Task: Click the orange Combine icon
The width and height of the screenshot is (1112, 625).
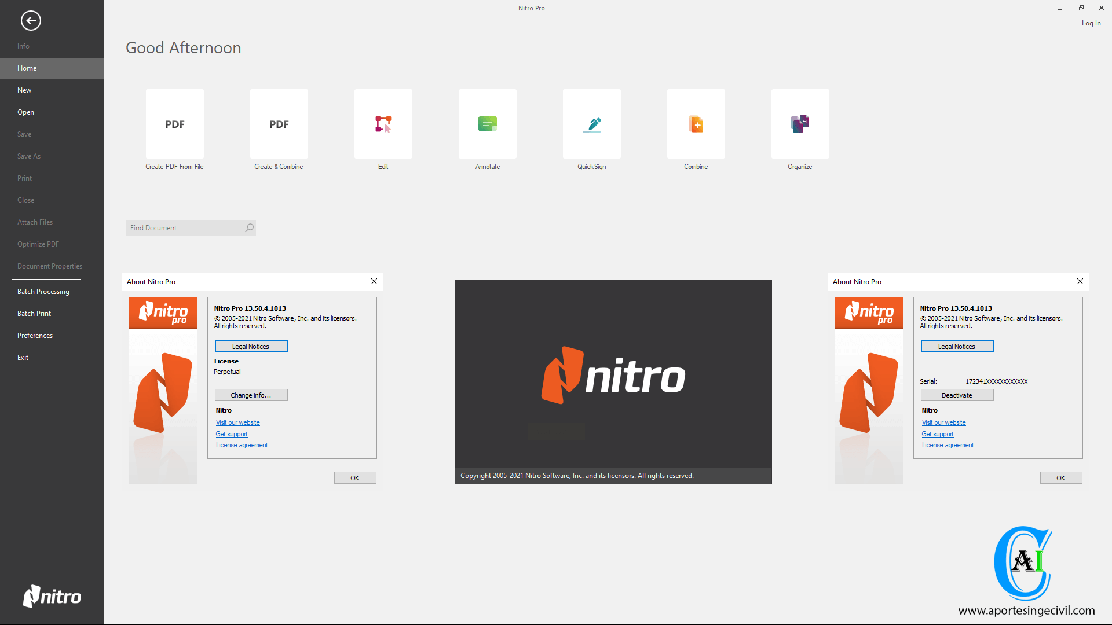Action: coord(696,124)
